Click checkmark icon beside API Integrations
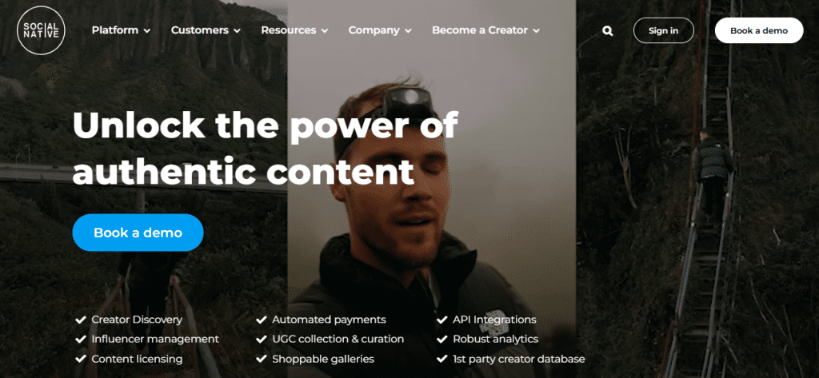Image resolution: width=819 pixels, height=378 pixels. (441, 320)
